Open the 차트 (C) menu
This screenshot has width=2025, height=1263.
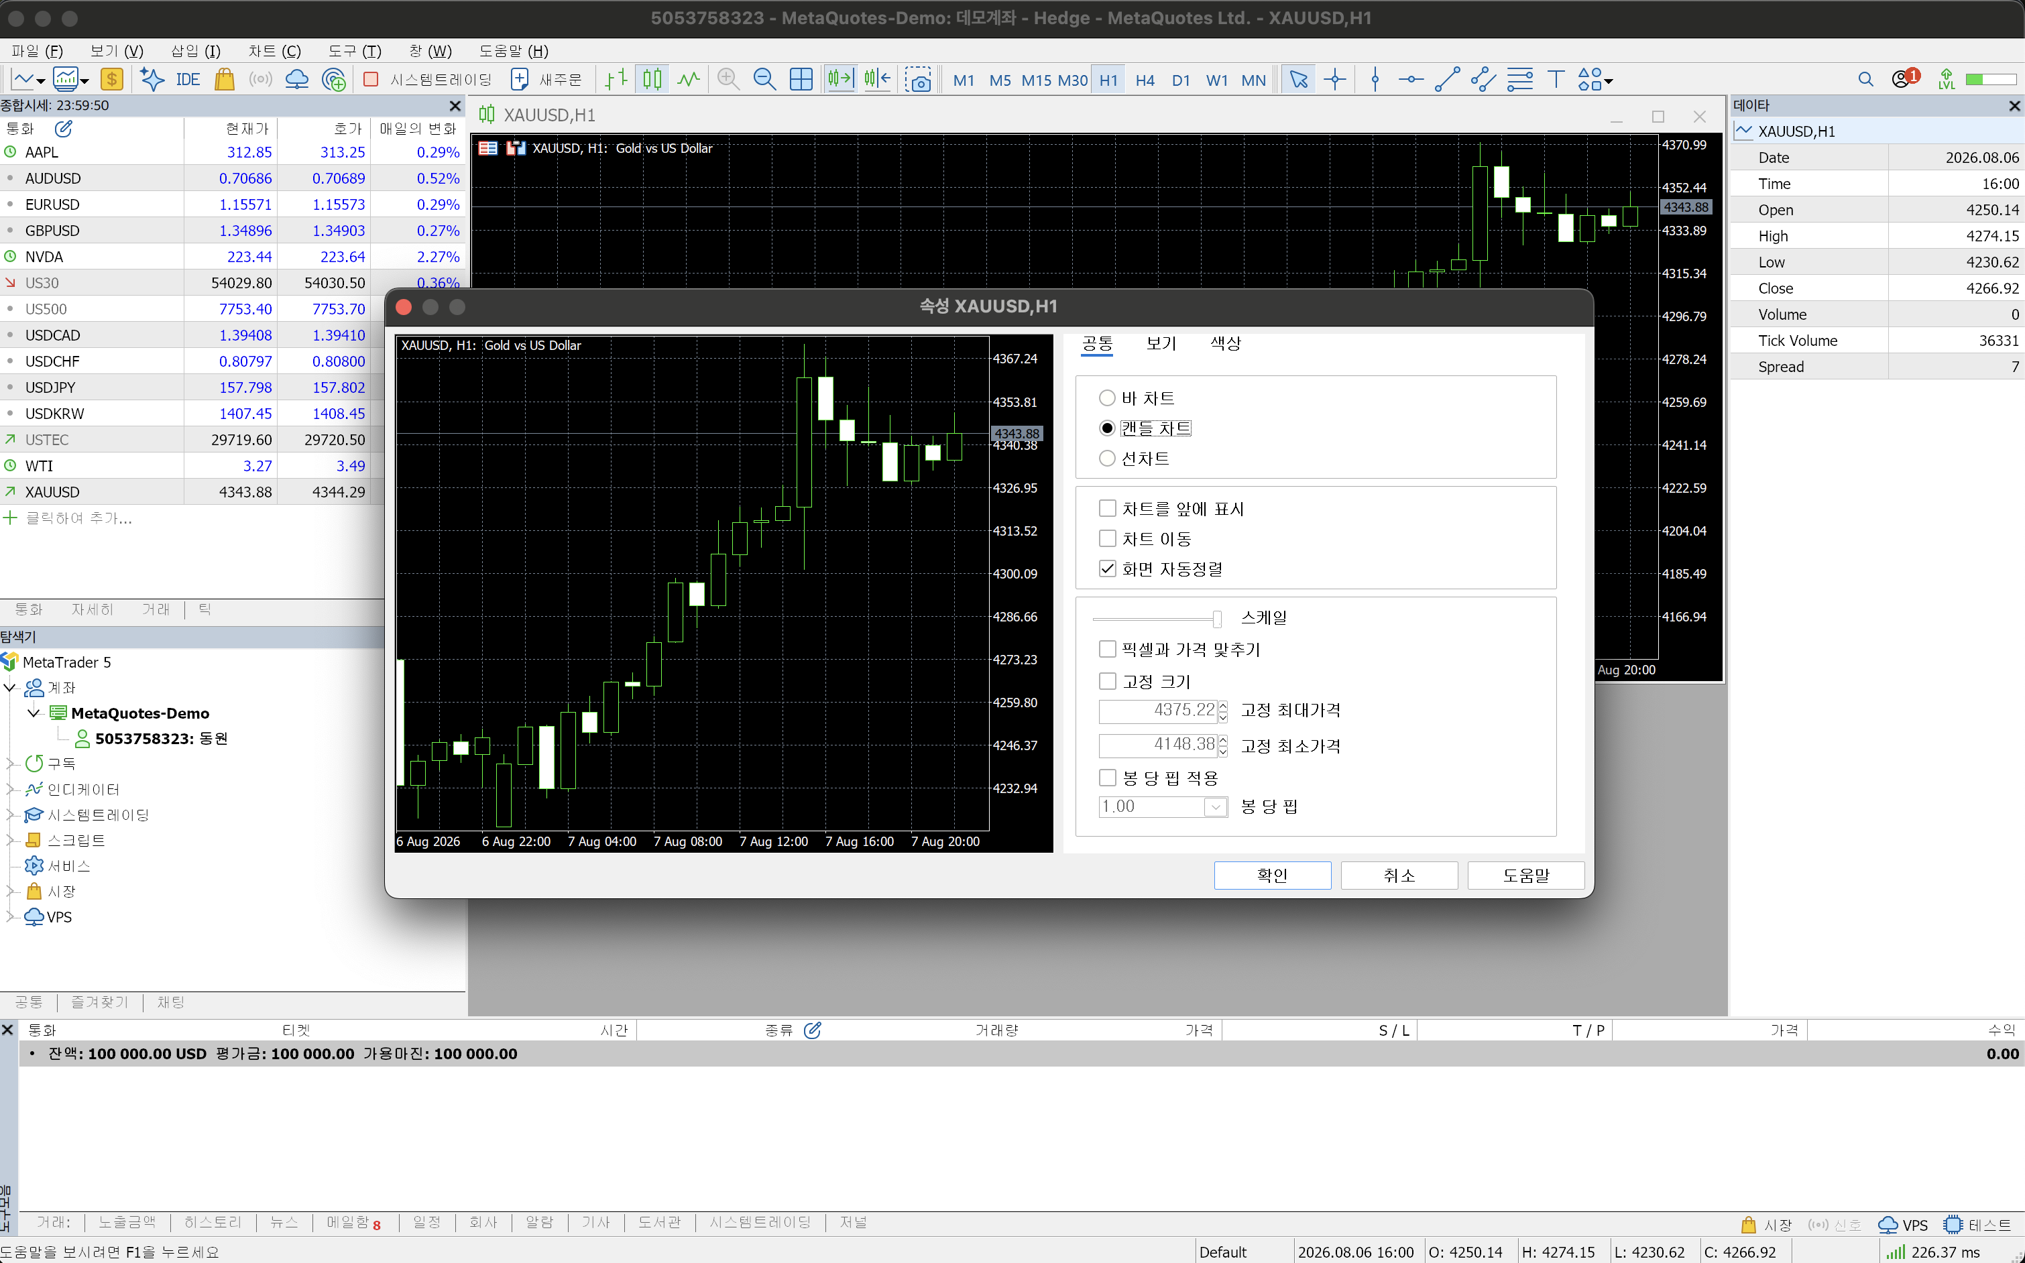coord(275,51)
